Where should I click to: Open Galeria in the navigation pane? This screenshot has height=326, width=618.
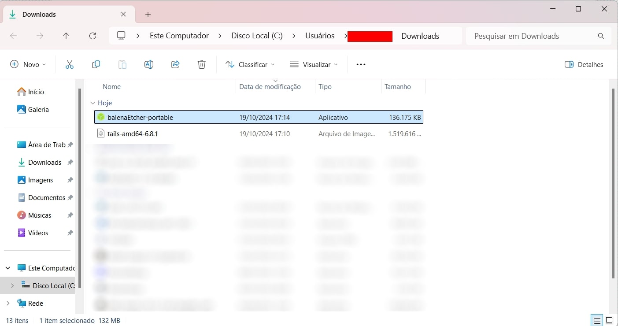[x=33, y=109]
